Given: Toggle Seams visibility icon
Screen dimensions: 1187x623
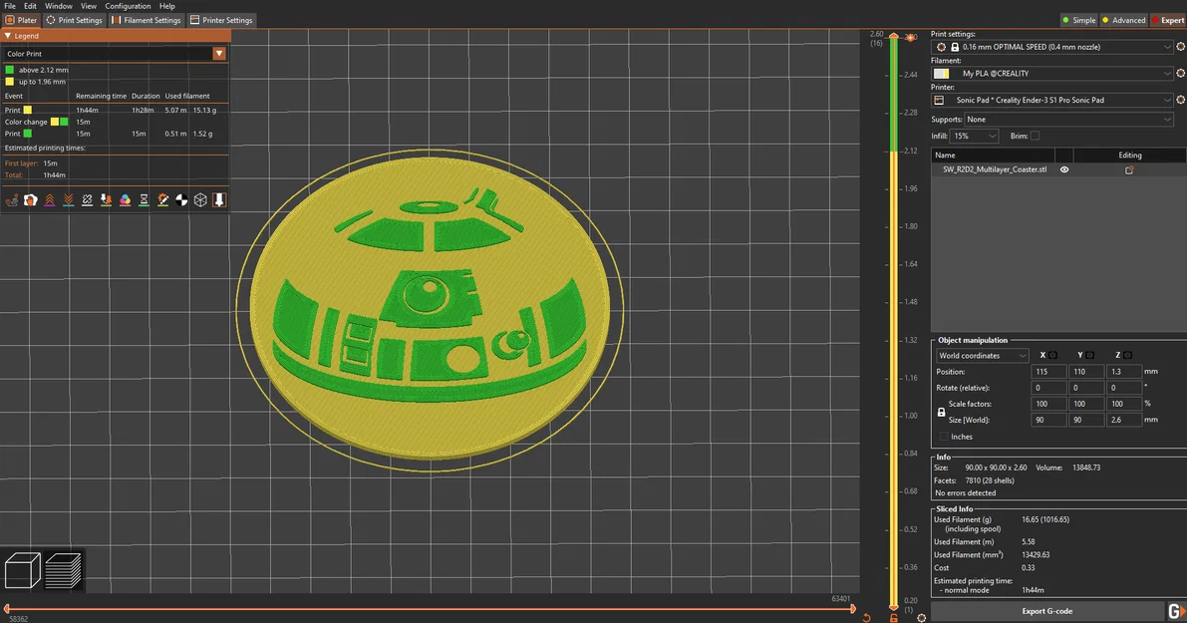Looking at the screenshot, I should point(87,199).
